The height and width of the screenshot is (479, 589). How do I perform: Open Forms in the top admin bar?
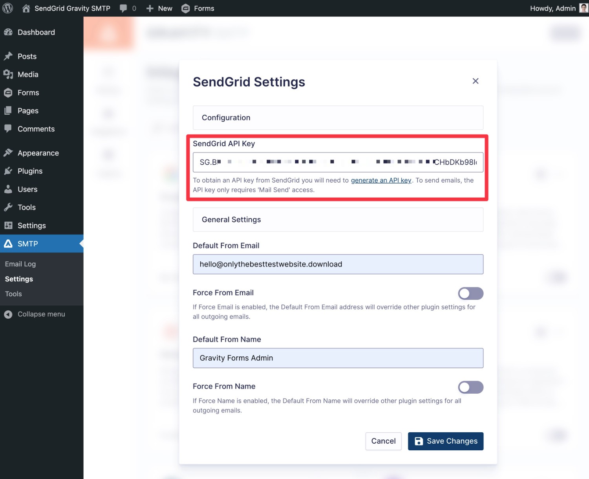tap(198, 8)
